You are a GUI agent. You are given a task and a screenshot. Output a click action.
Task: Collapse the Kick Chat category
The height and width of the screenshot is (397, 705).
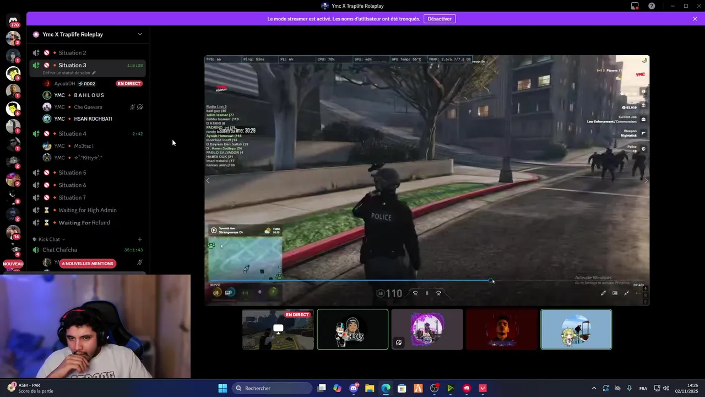[49, 239]
